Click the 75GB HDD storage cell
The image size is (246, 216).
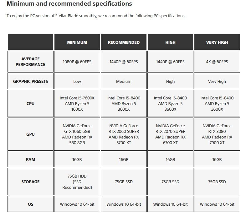[77, 182]
